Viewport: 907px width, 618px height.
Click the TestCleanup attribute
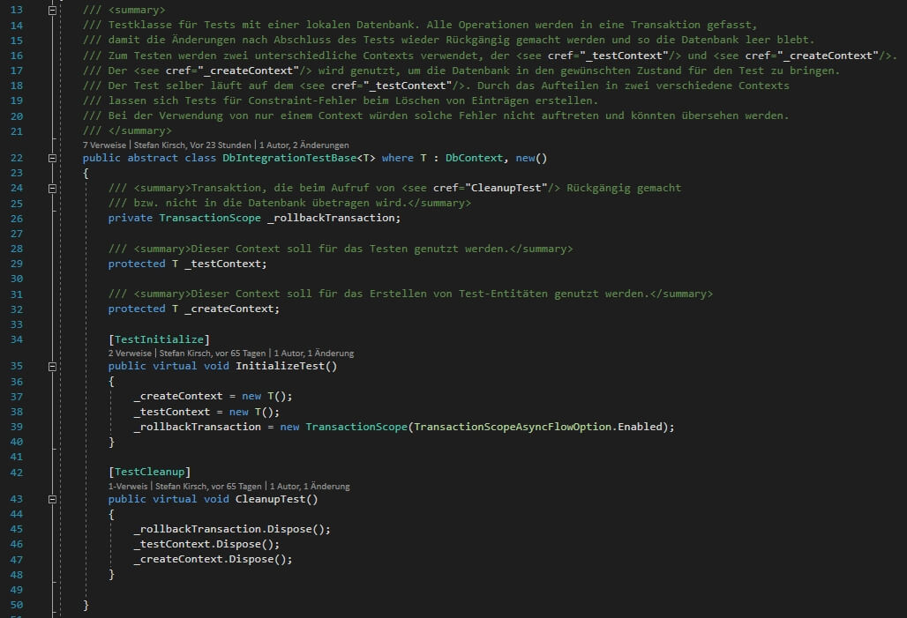tap(149, 472)
